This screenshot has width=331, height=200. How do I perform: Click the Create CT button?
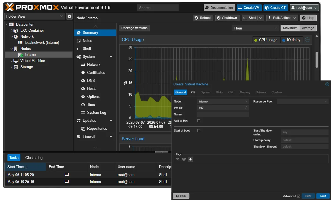point(276,8)
